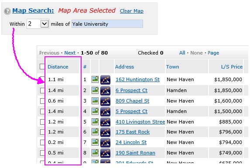Click the $749,000 price cell
Viewport: 250px width, 168px height.
coord(230,153)
